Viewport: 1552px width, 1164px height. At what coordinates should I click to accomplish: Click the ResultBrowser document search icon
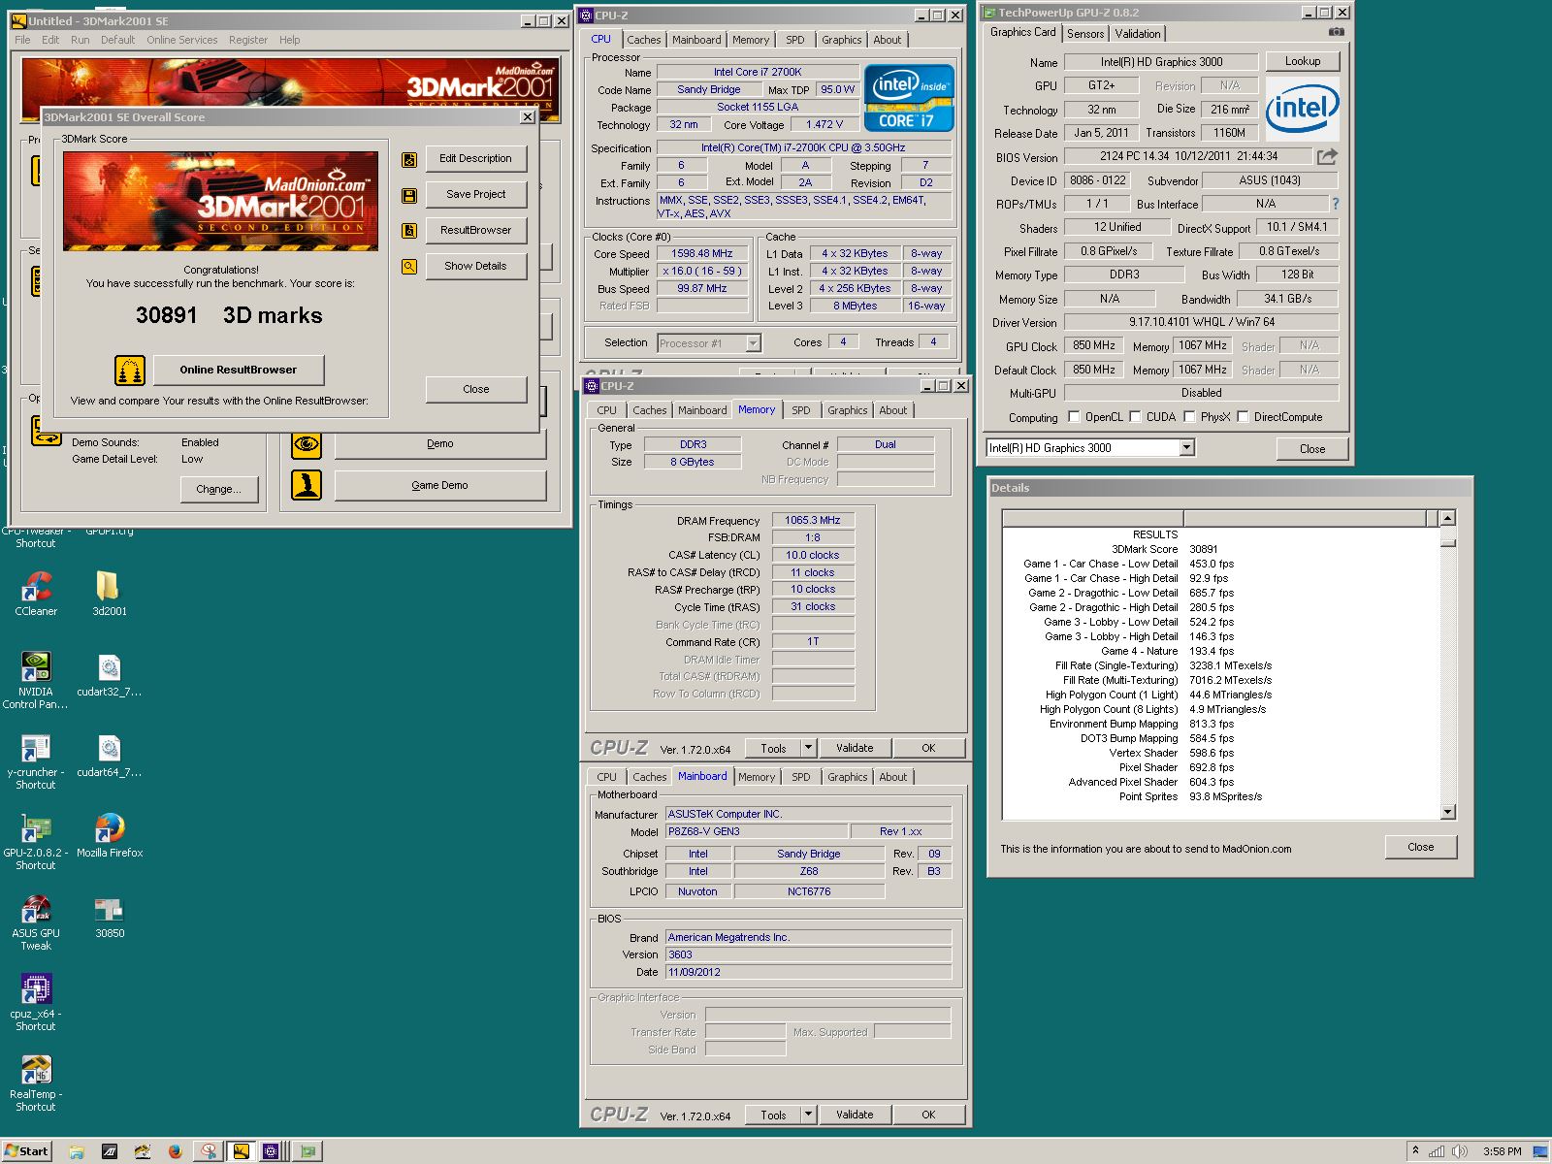(x=409, y=231)
